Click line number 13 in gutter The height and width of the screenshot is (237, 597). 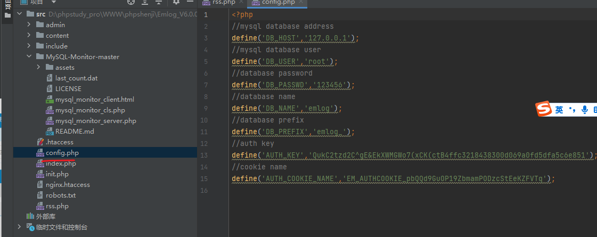tap(203, 155)
